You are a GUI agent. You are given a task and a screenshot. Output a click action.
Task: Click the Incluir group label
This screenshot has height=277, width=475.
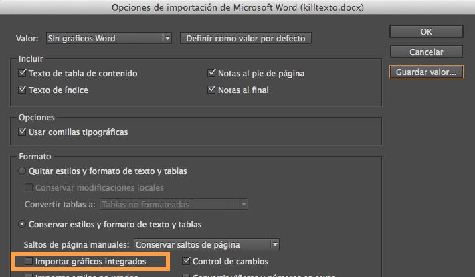[31, 58]
